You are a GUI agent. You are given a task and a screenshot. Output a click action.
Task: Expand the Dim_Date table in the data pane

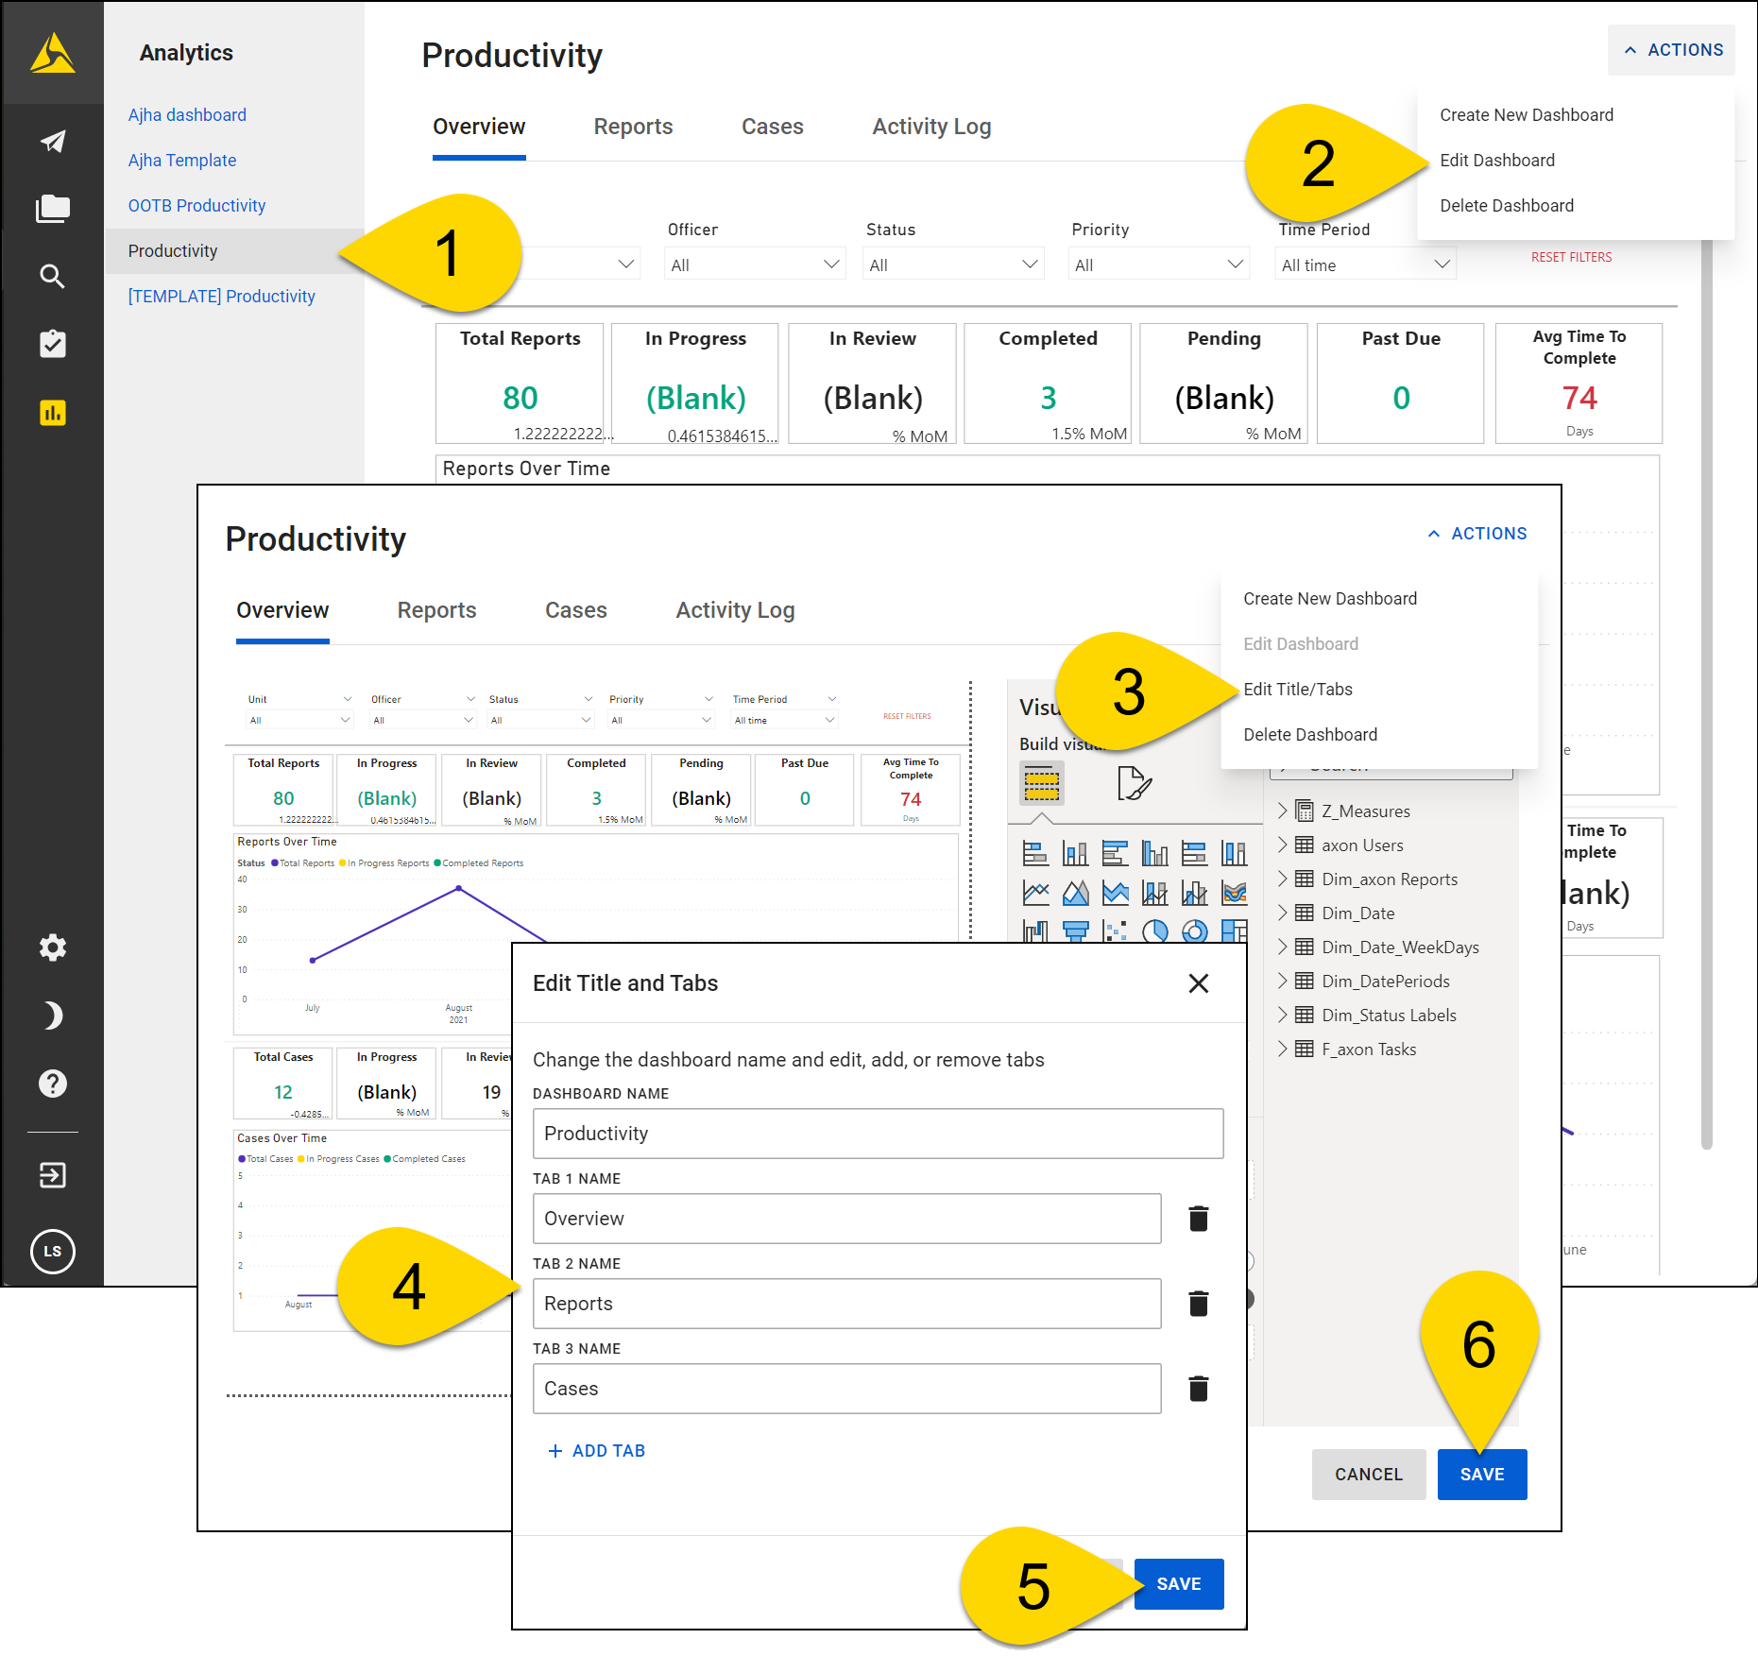click(x=1282, y=913)
